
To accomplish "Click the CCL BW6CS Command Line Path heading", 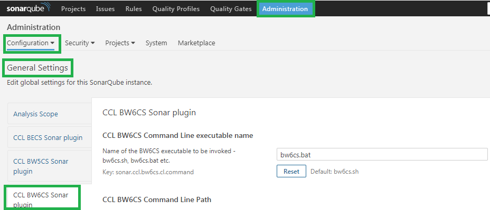I will [157, 199].
